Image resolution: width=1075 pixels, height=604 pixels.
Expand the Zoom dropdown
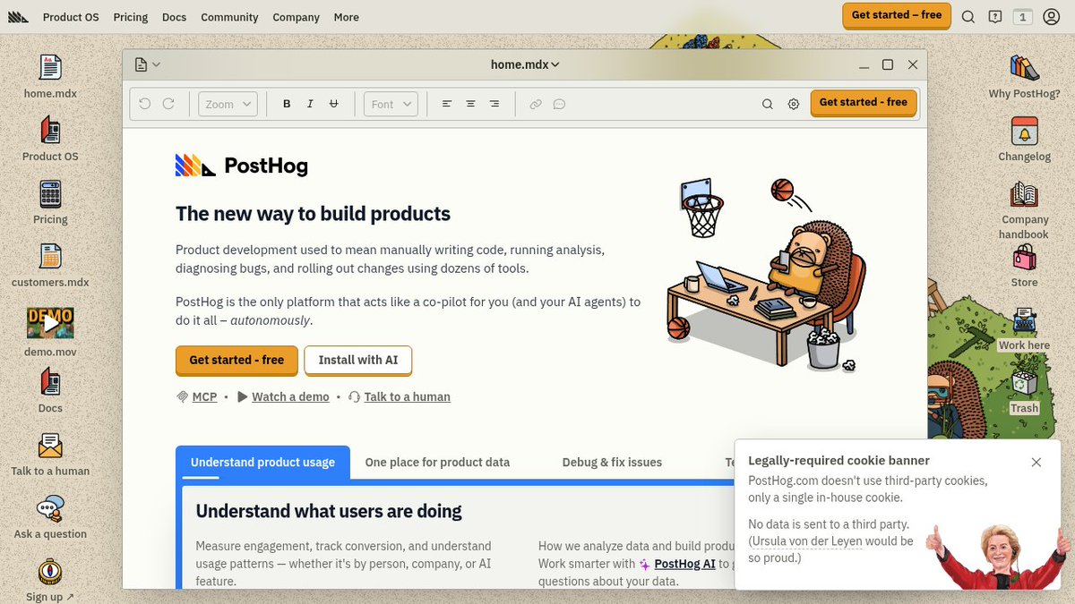click(x=228, y=104)
